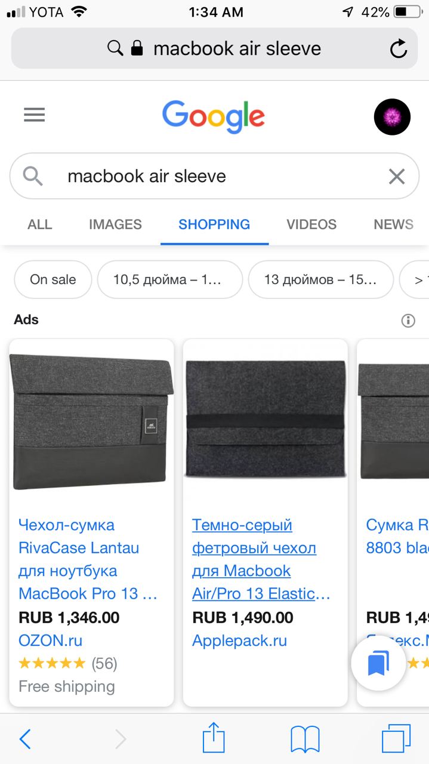Switch to the ALL tab
The height and width of the screenshot is (764, 429).
pyautogui.click(x=40, y=224)
